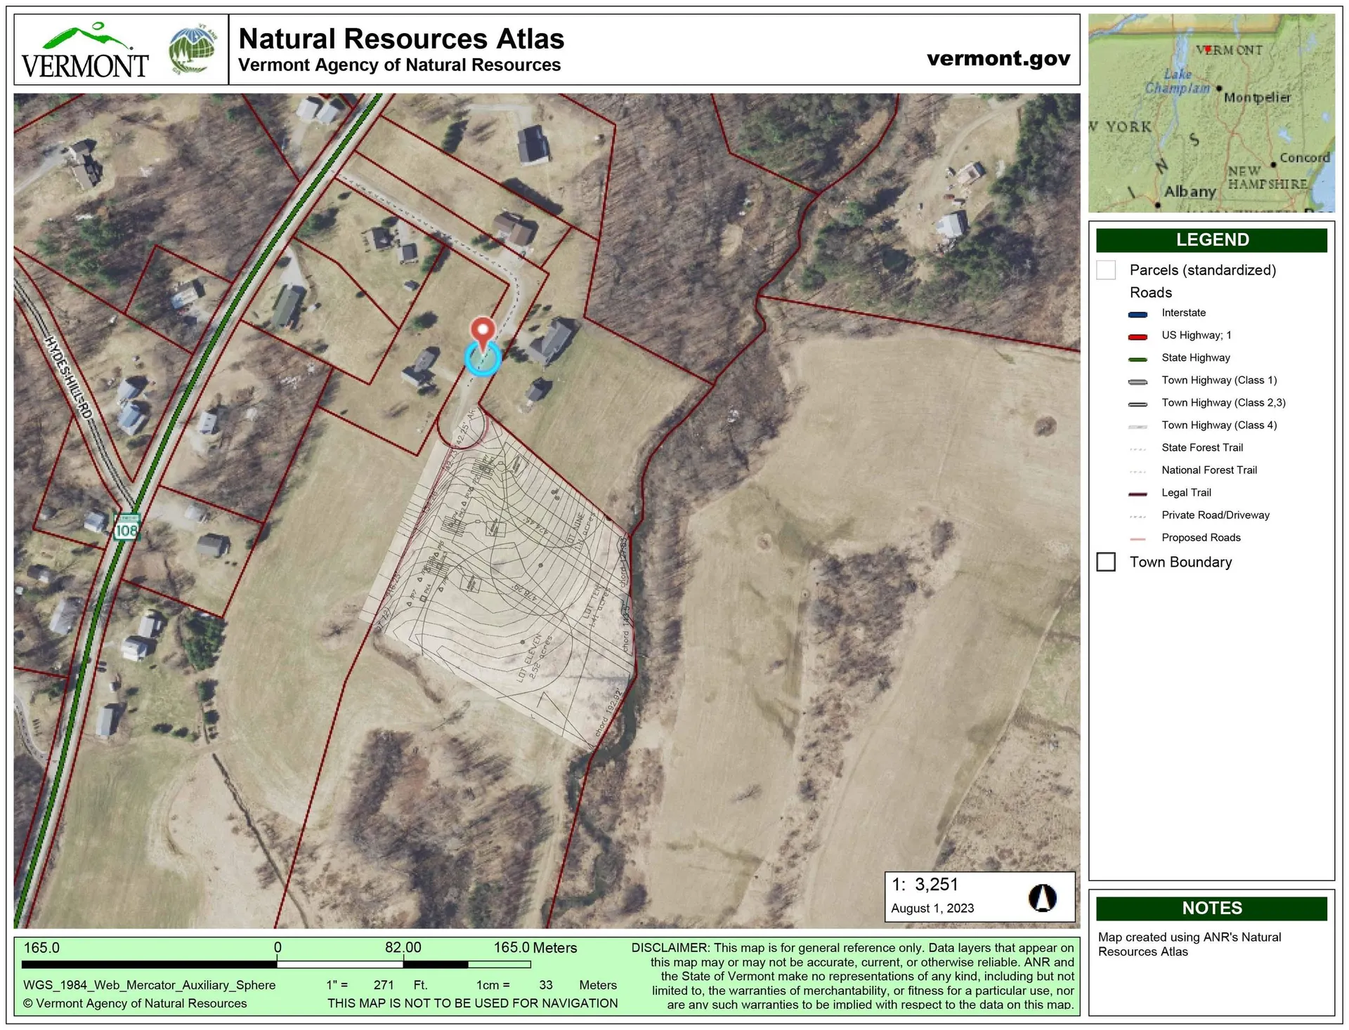
Task: Click the US Highway red line symbol
Action: pos(1138,336)
